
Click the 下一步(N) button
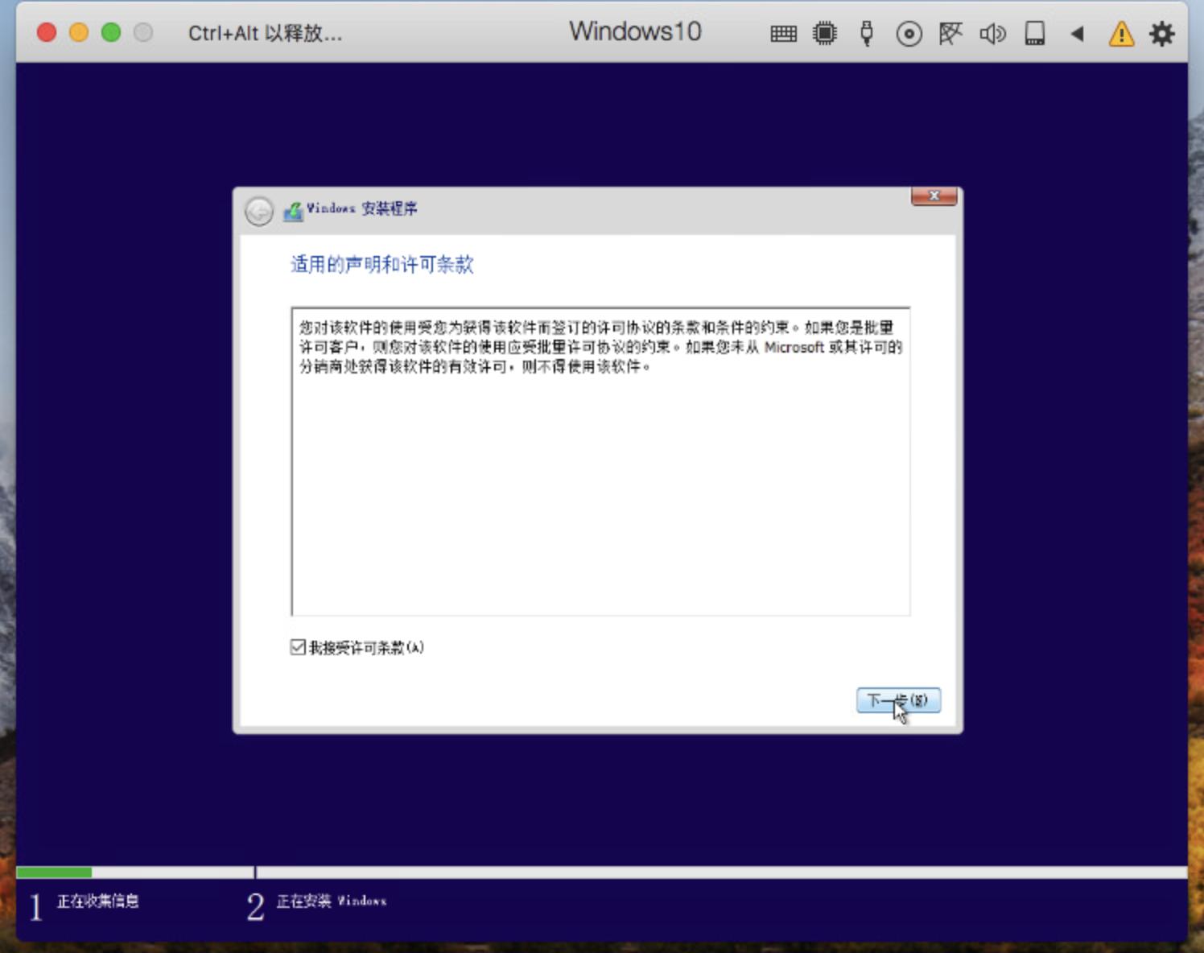tap(899, 699)
